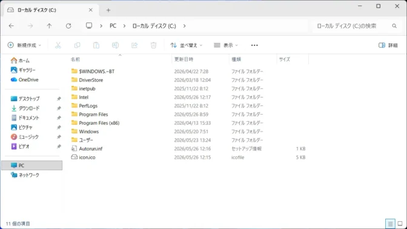The width and height of the screenshot is (407, 229).
Task: Open the 並べ替え sort dropdown
Action: click(x=186, y=45)
